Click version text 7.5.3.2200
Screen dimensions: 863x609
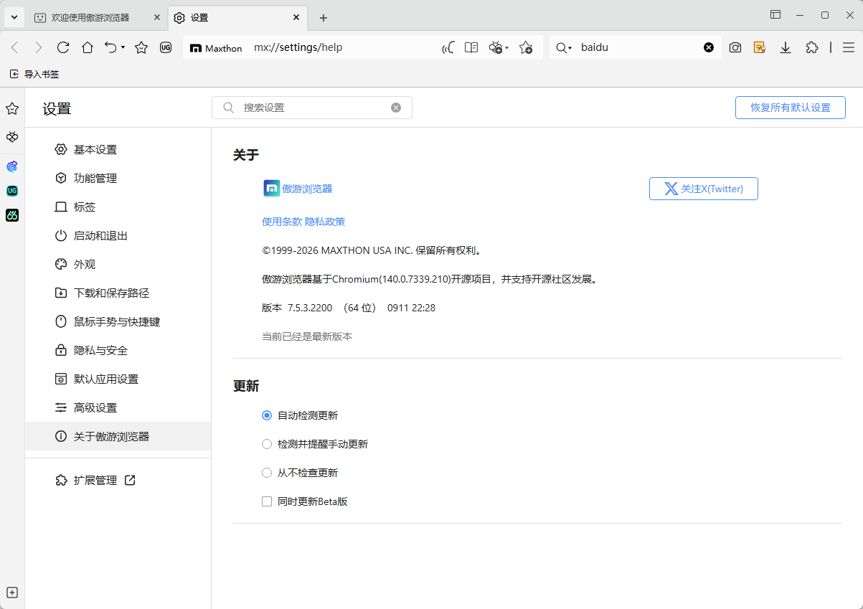tap(310, 308)
